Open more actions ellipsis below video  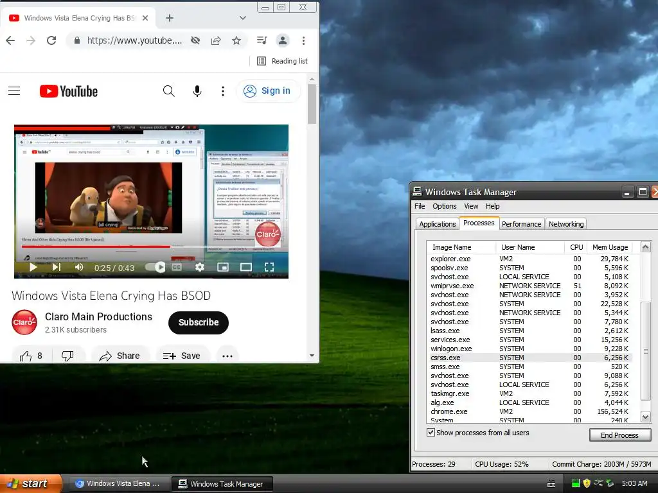click(x=227, y=356)
